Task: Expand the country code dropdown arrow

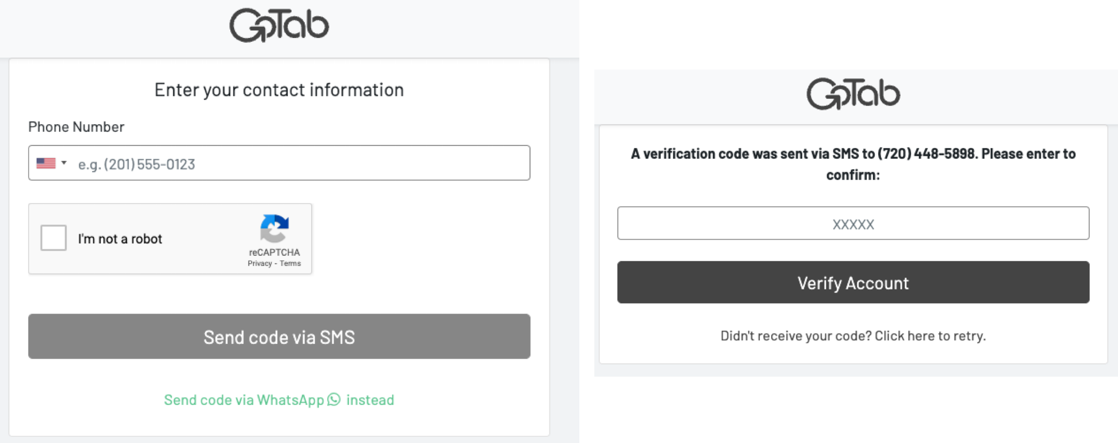Action: tap(64, 163)
